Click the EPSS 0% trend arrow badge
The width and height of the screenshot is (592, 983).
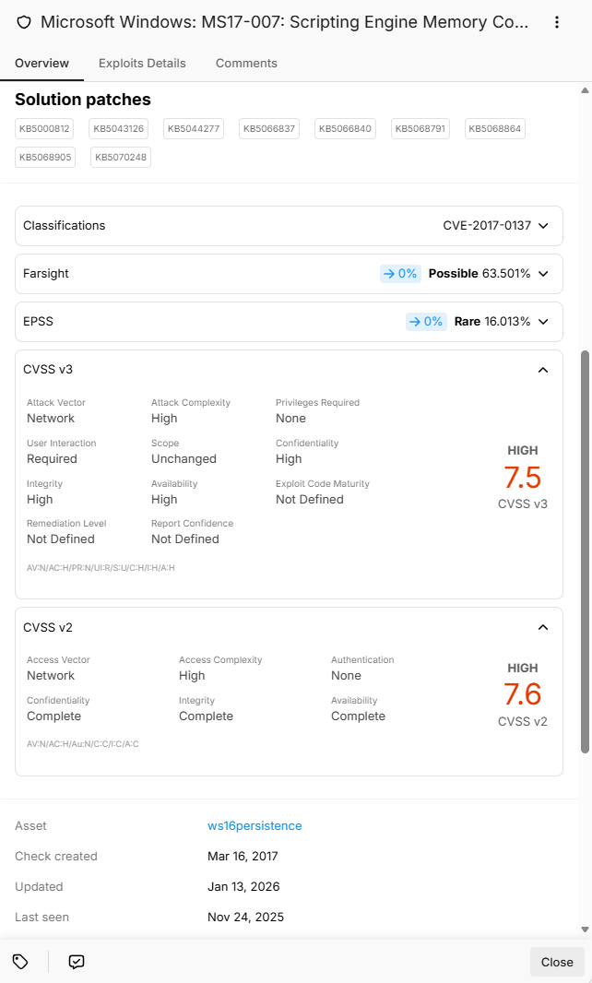point(426,322)
